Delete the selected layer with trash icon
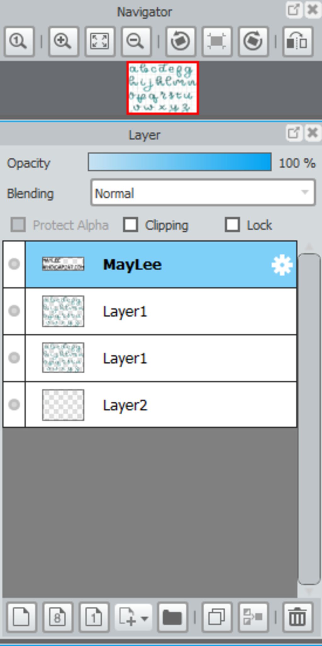 (x=297, y=617)
